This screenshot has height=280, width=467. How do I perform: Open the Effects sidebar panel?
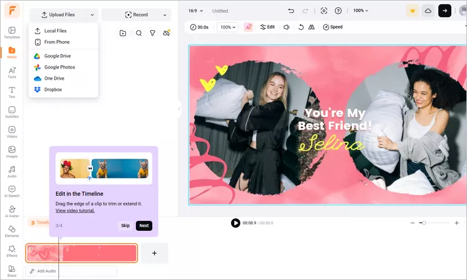point(12,251)
